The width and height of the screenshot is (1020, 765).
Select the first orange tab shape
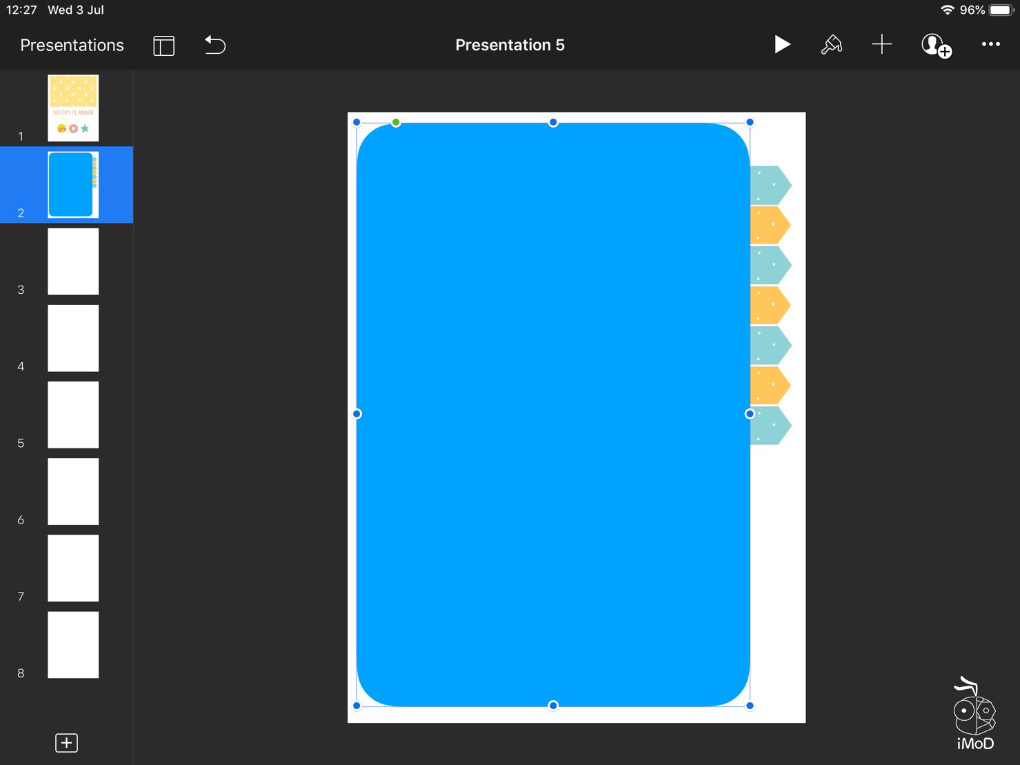tap(769, 225)
